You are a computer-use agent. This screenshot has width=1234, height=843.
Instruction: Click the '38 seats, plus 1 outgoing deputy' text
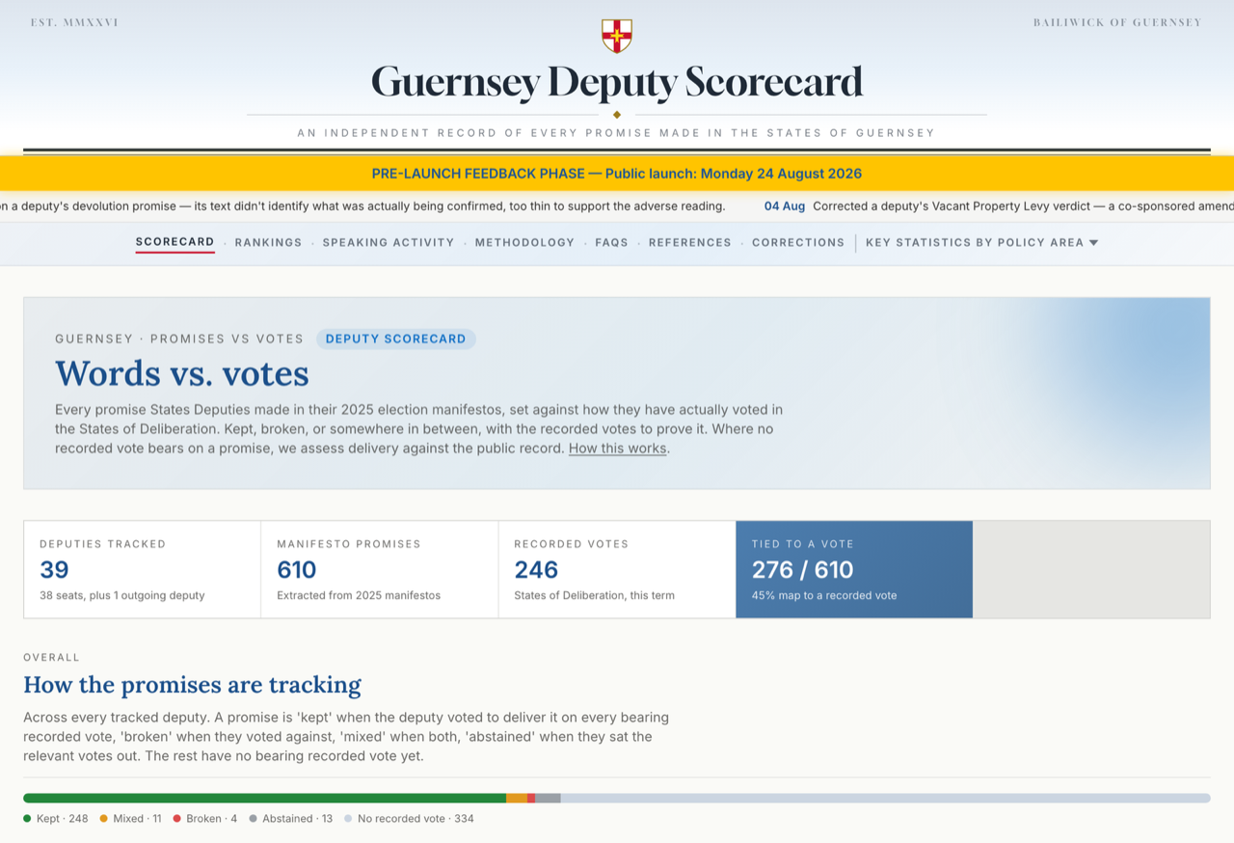point(122,596)
